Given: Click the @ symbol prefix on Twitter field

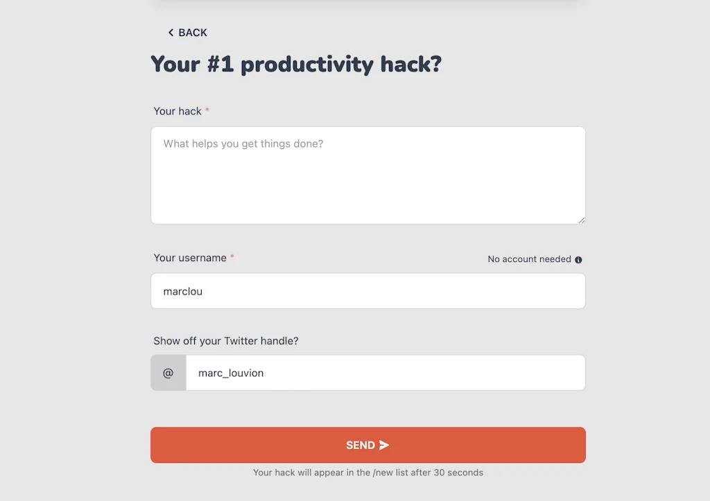Looking at the screenshot, I should [x=168, y=372].
